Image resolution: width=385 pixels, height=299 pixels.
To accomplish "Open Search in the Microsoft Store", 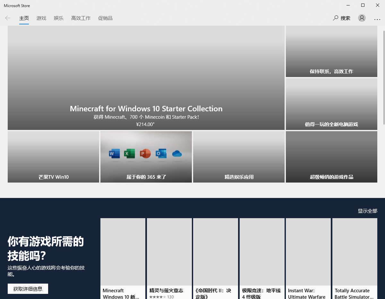I will [342, 18].
